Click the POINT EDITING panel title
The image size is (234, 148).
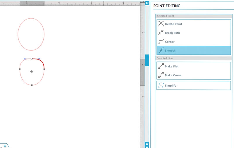[x=167, y=6]
